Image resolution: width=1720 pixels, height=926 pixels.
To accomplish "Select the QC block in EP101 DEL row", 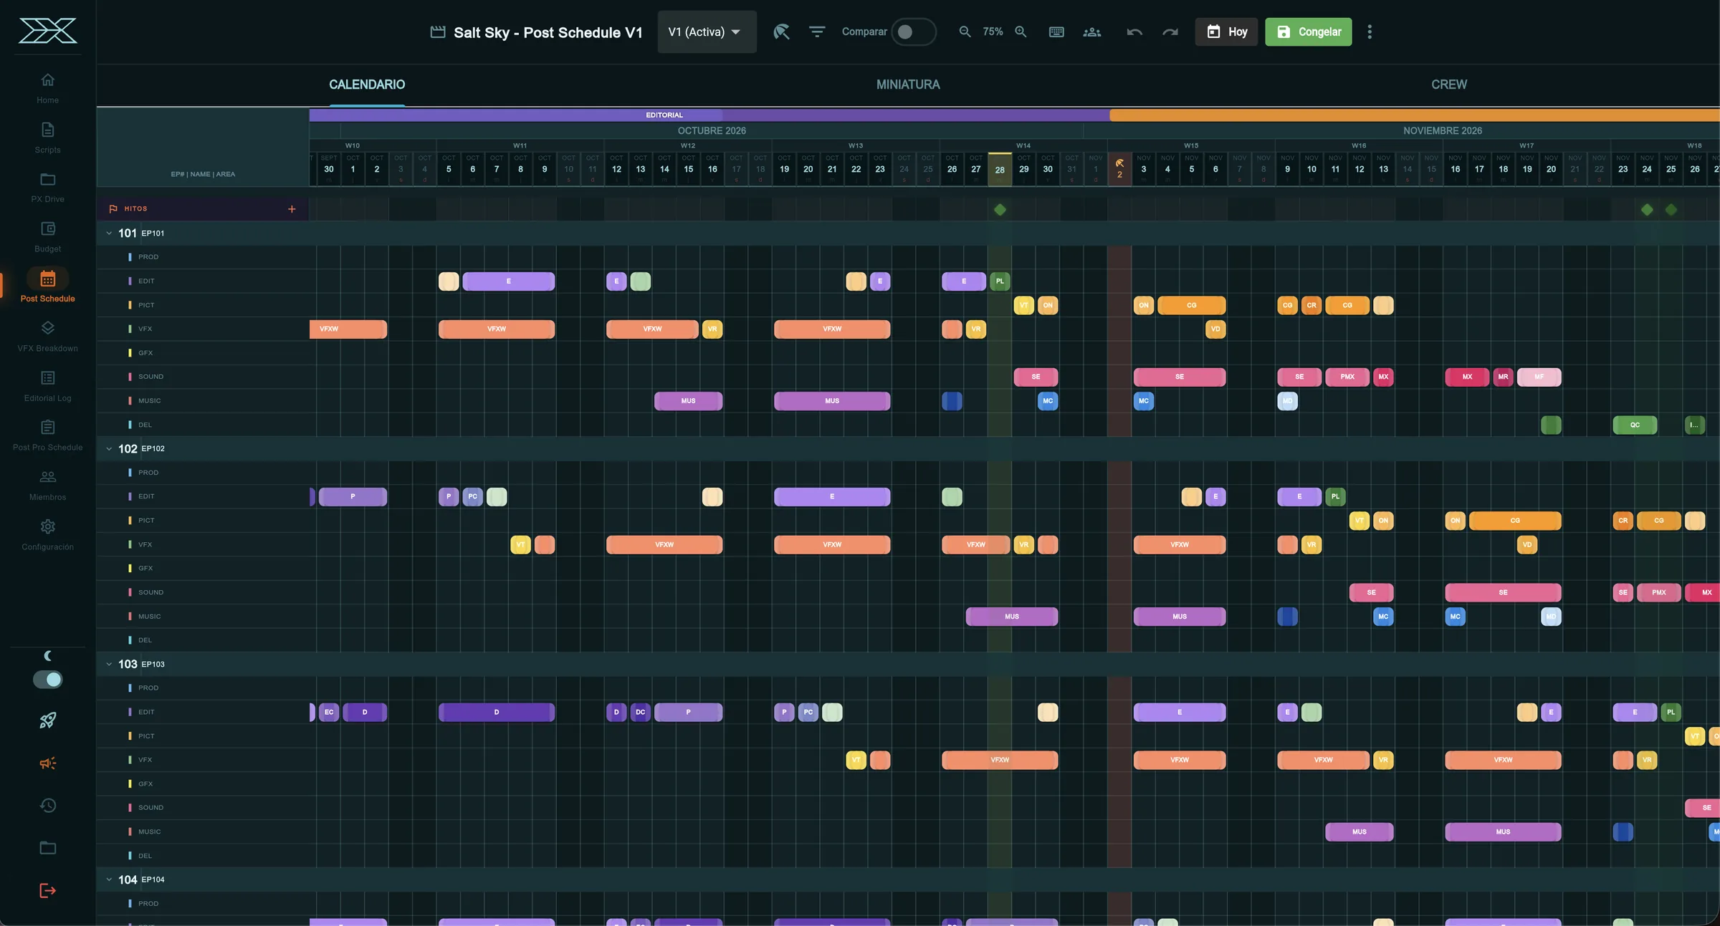I will [x=1635, y=425].
